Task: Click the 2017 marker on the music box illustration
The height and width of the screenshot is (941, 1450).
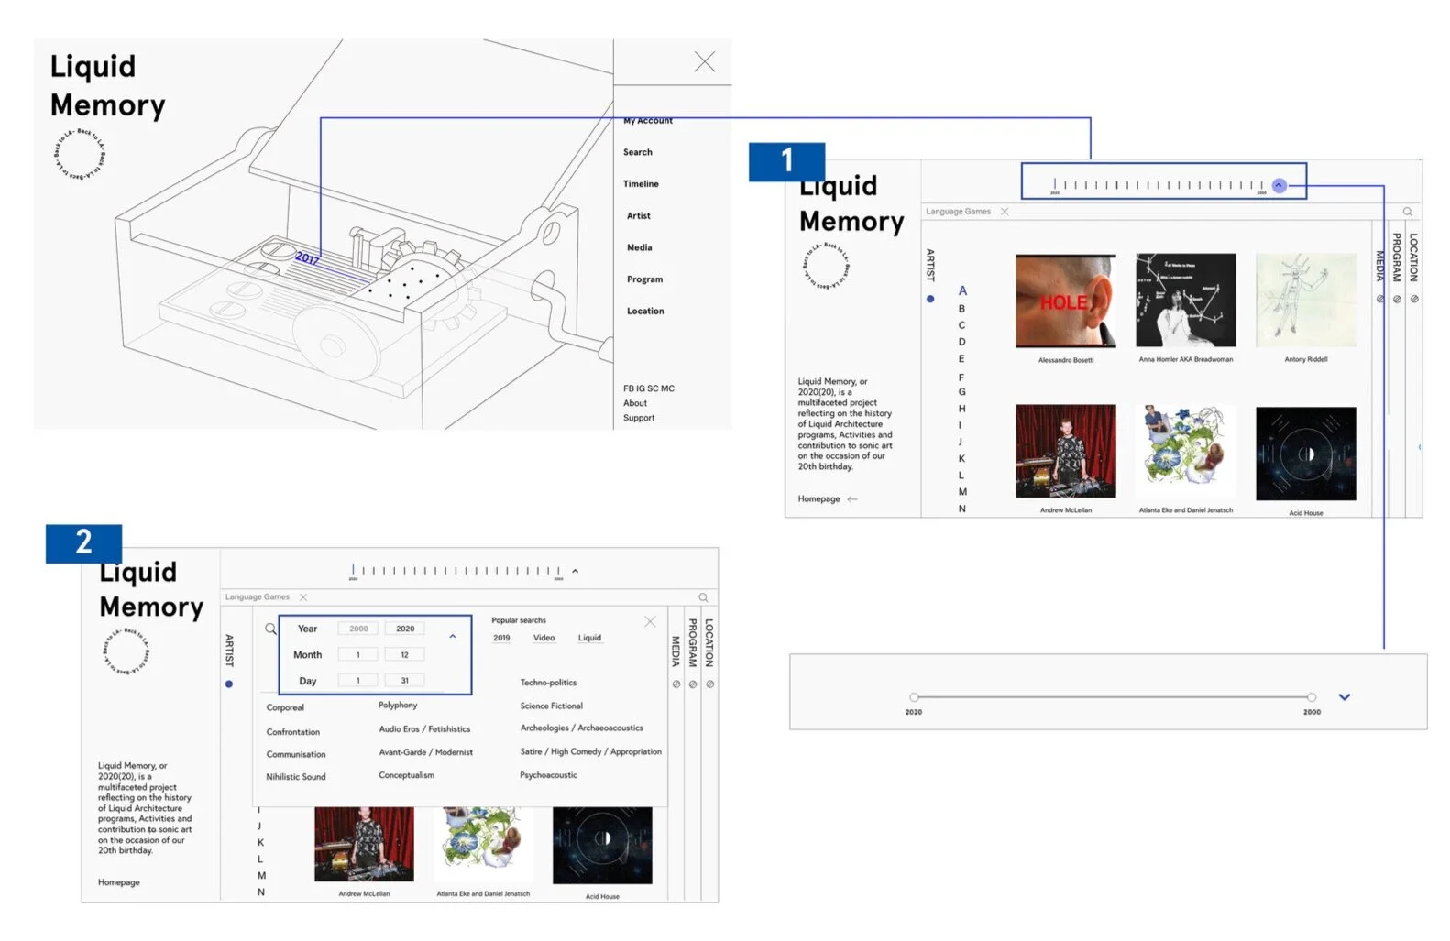Action: coord(307,258)
